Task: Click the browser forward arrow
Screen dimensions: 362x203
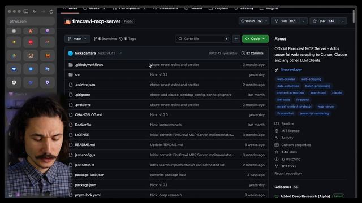Action: click(43, 11)
